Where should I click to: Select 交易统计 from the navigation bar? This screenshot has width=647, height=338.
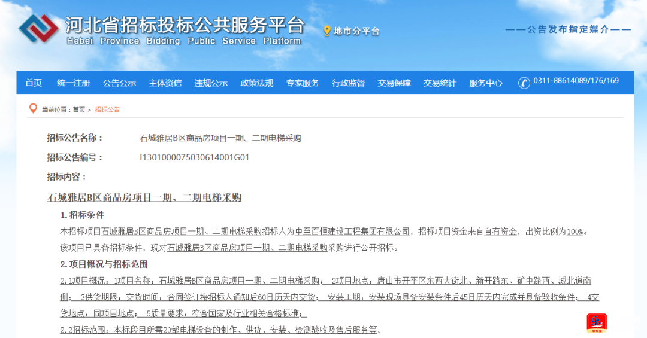(440, 83)
